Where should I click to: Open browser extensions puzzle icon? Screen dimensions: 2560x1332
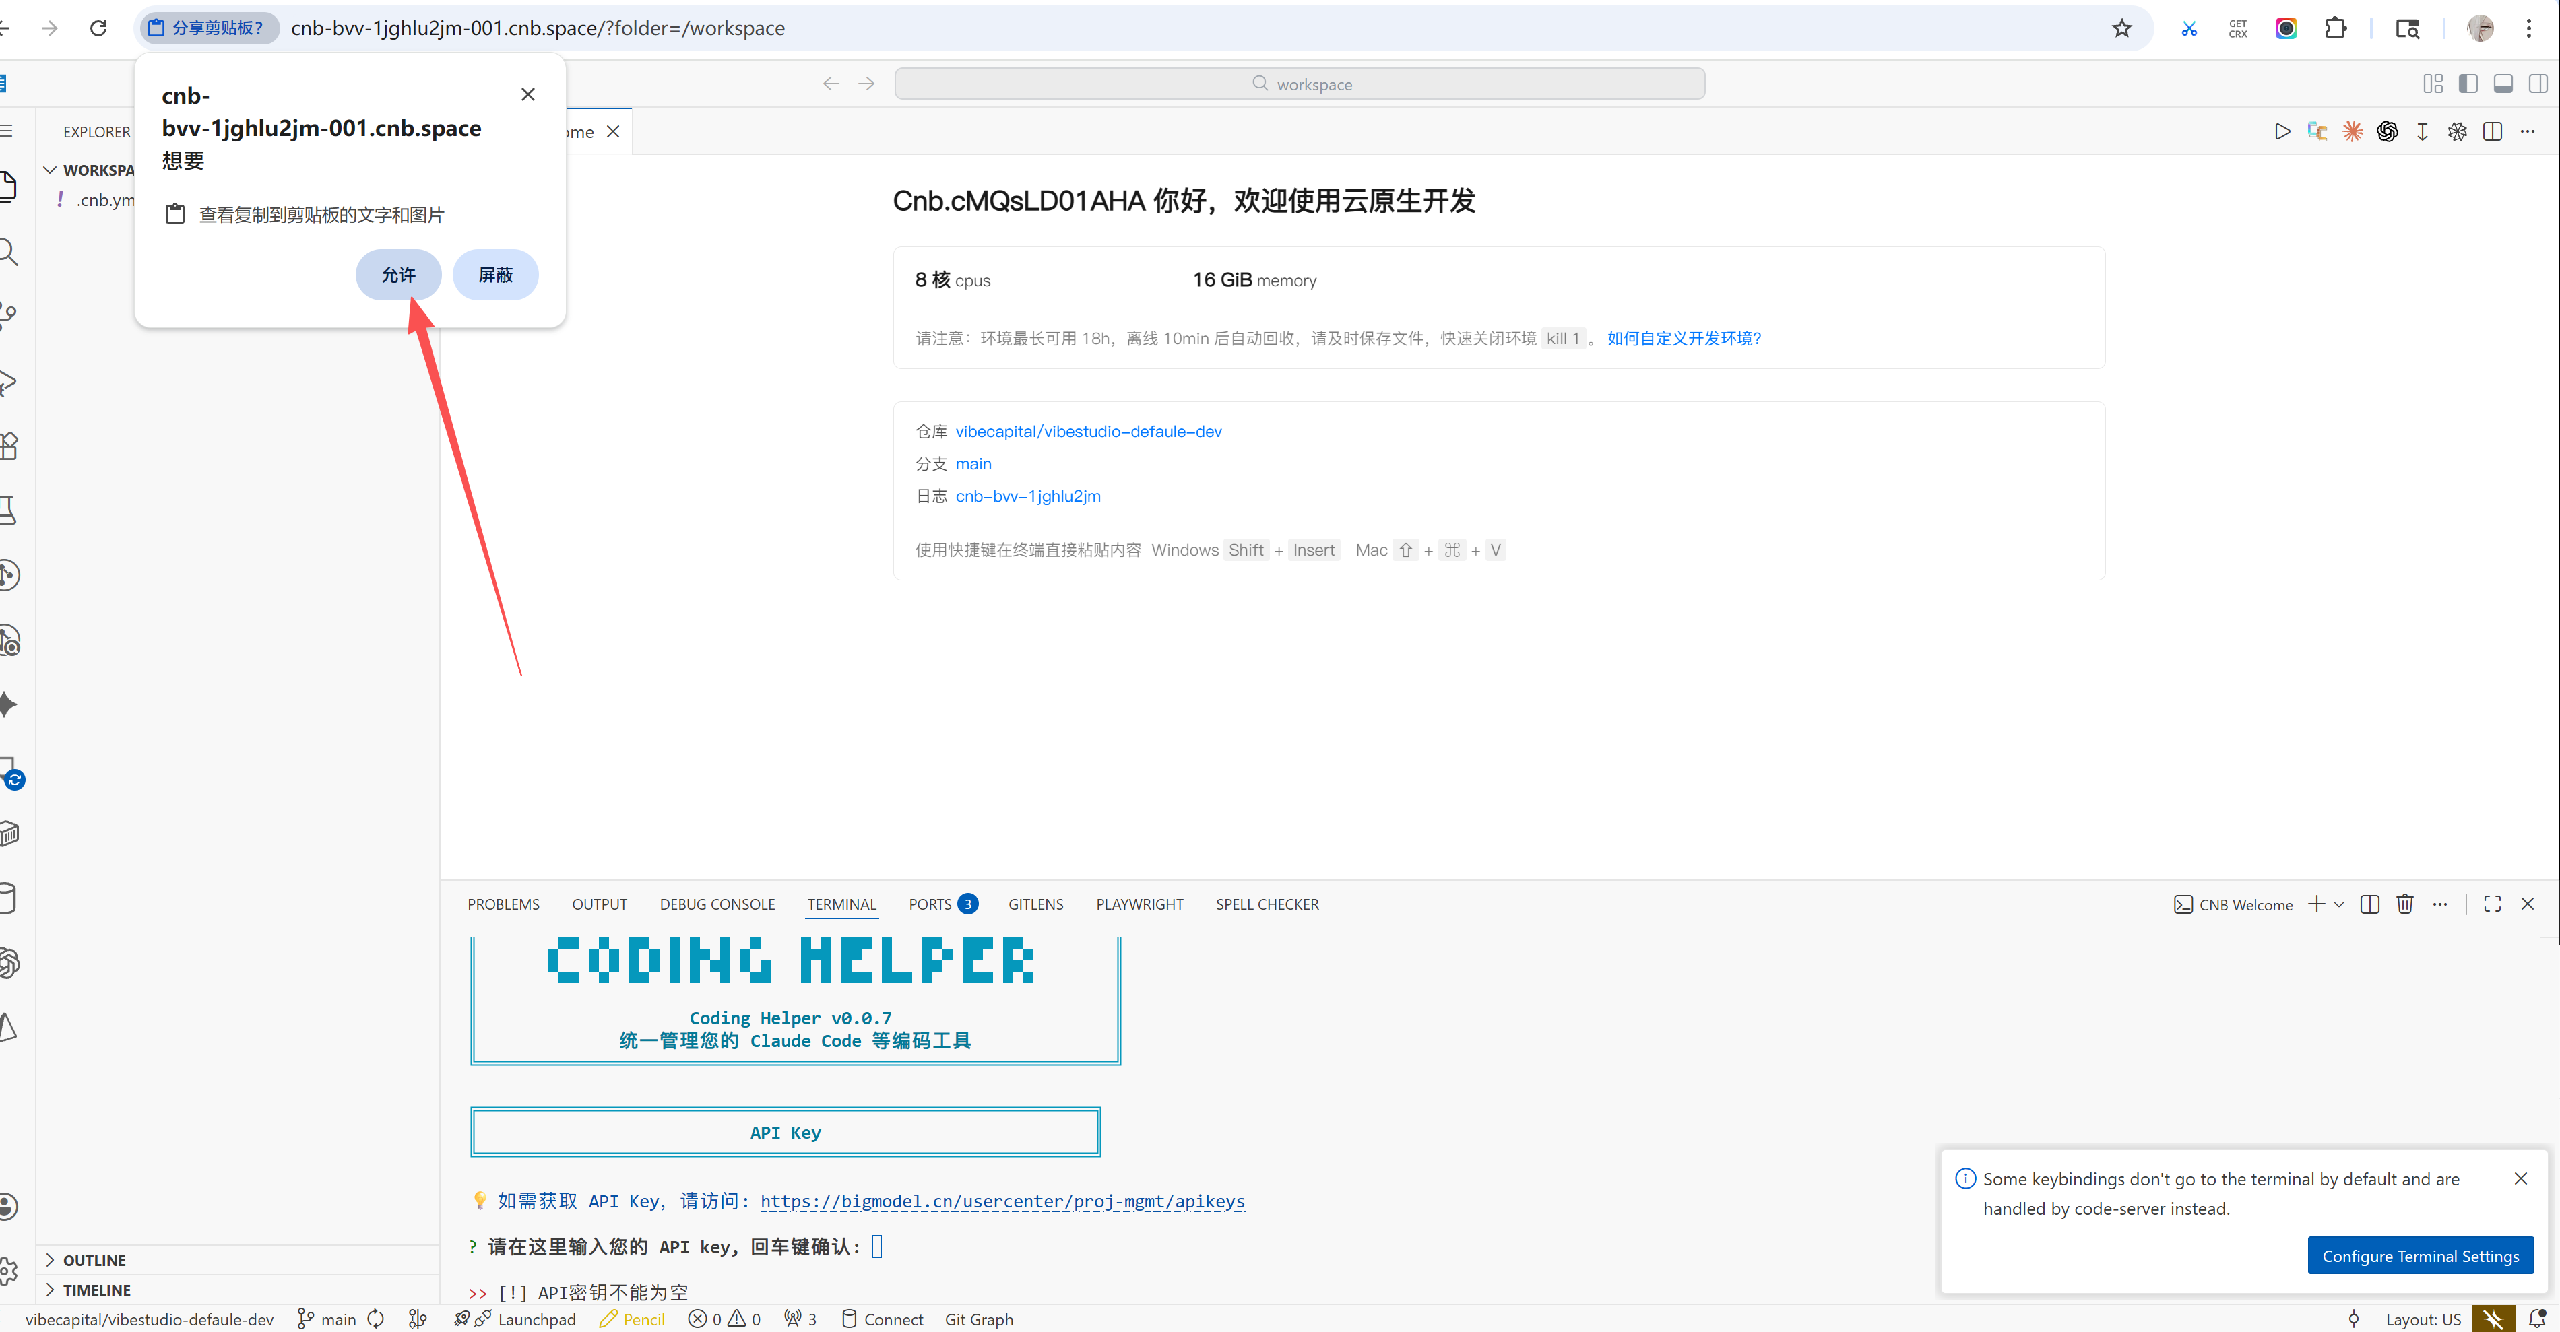pos(2336,28)
